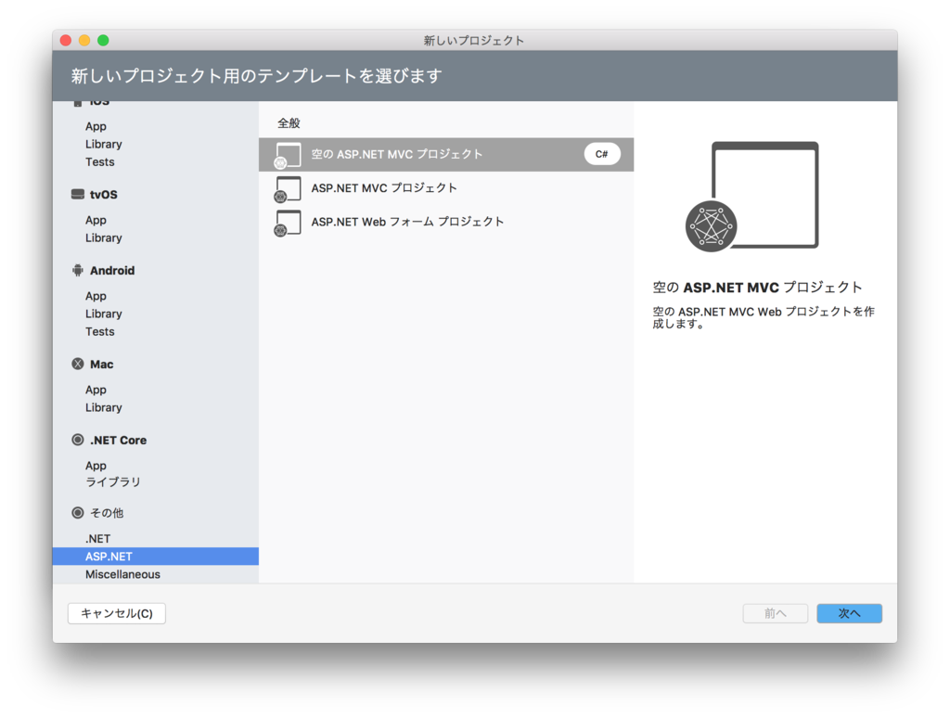Screen dimensions: 950x718
Task: Click the その他 heading label
Action: (x=107, y=513)
